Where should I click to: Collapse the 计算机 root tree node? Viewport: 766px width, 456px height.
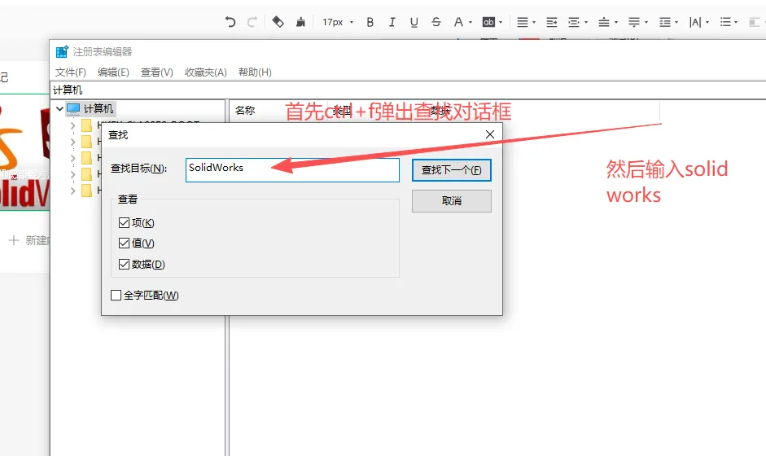pyautogui.click(x=59, y=108)
